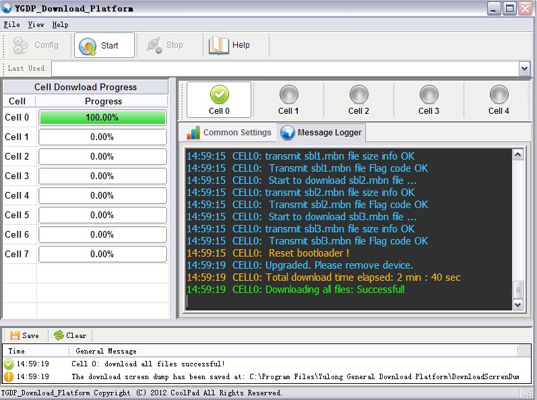The width and height of the screenshot is (537, 400).
Task: Click the Save log floppy icon
Action: coord(15,335)
